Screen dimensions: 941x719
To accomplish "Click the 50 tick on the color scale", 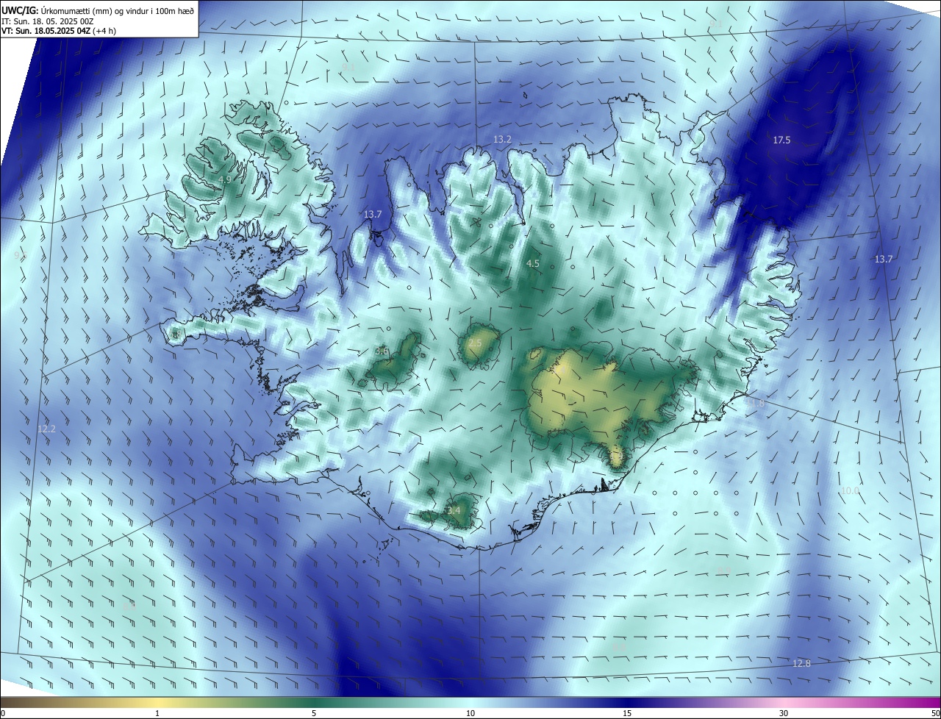I will [935, 713].
